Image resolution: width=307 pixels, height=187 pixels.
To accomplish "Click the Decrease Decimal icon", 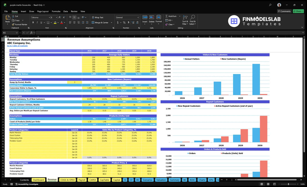I will (x=137, y=23).
